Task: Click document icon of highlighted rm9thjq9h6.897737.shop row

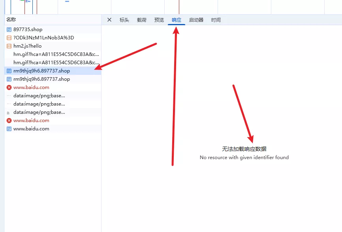Action: 9,71
